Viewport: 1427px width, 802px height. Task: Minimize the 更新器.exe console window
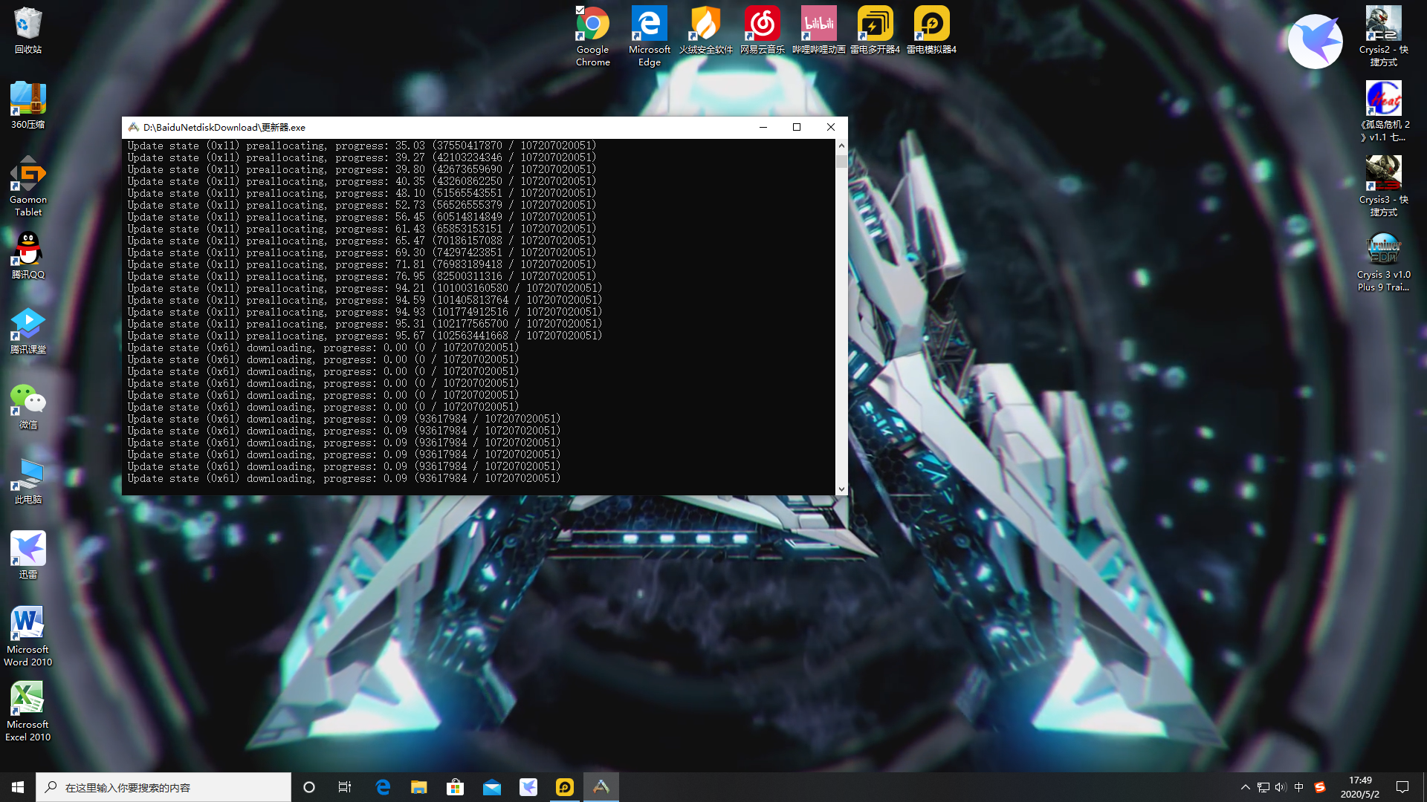click(763, 127)
